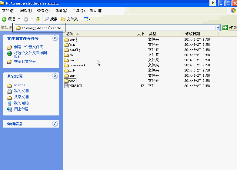Select the config folder icon

(66, 50)
